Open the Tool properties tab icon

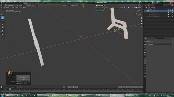click(145, 41)
